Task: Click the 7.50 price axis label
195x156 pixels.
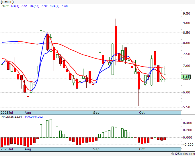Action: 186,54
